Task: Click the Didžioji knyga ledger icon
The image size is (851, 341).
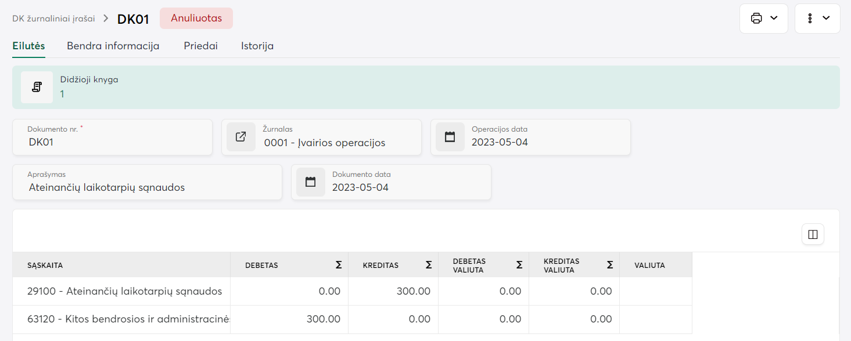Action: 37,88
